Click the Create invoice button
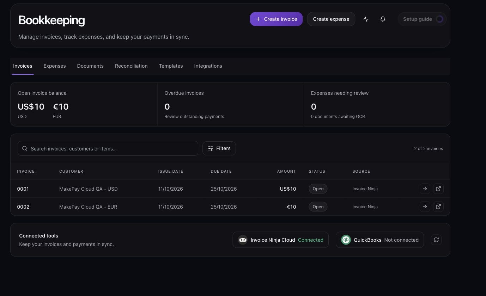486x296 pixels. point(276,19)
